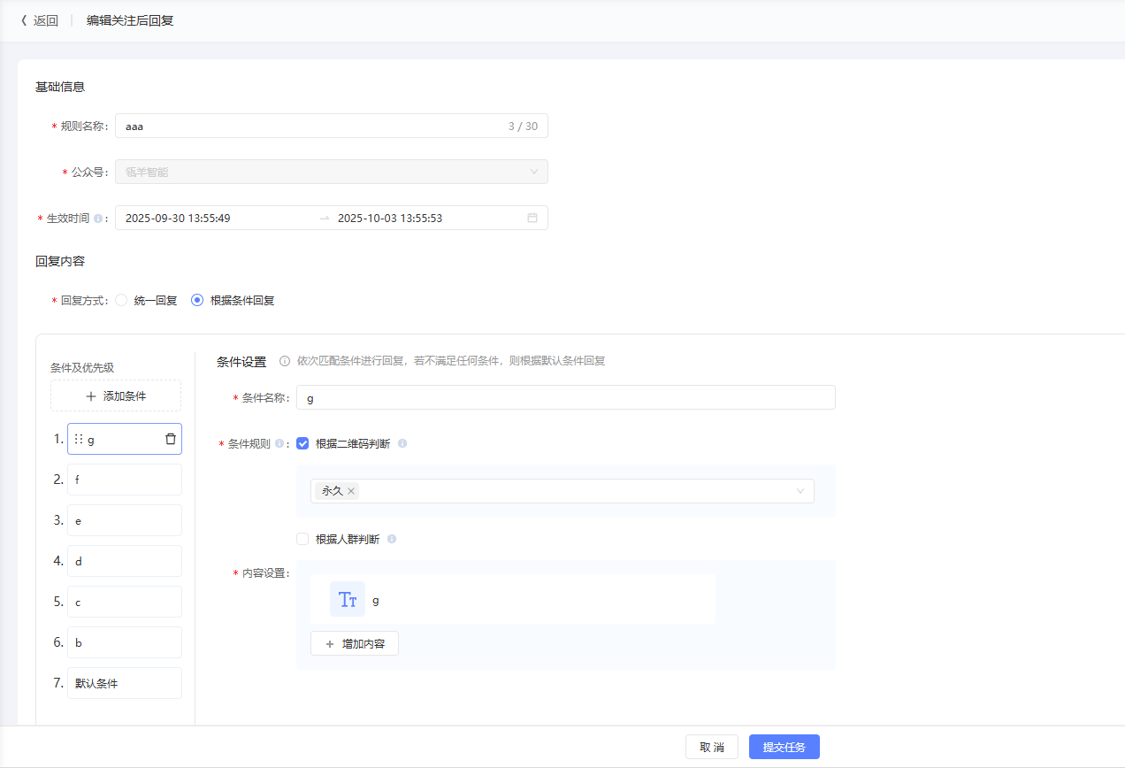Click the info icon next to 生效时间
Image resolution: width=1125 pixels, height=768 pixels.
[x=98, y=219]
